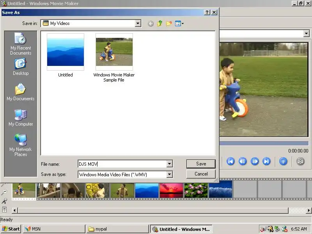Click the storyboard horizontal scrollbar
The width and height of the screenshot is (312, 234).
[153, 210]
